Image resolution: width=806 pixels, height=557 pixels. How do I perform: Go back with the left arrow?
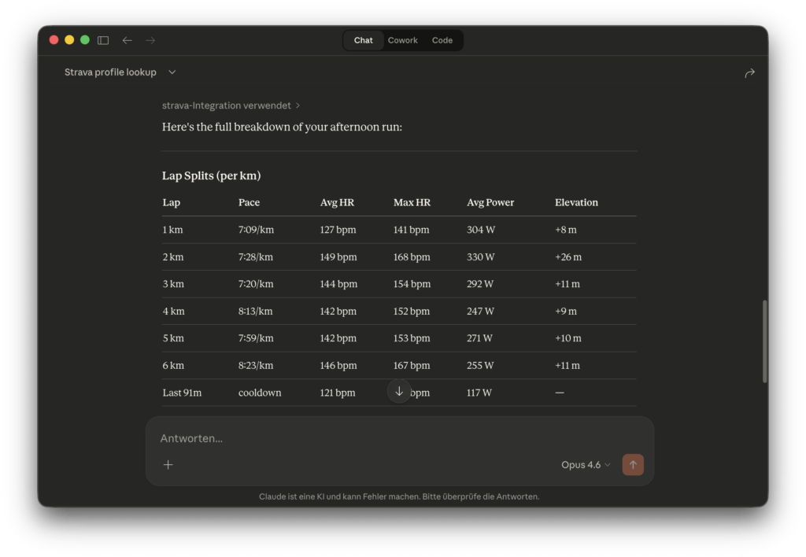[128, 40]
